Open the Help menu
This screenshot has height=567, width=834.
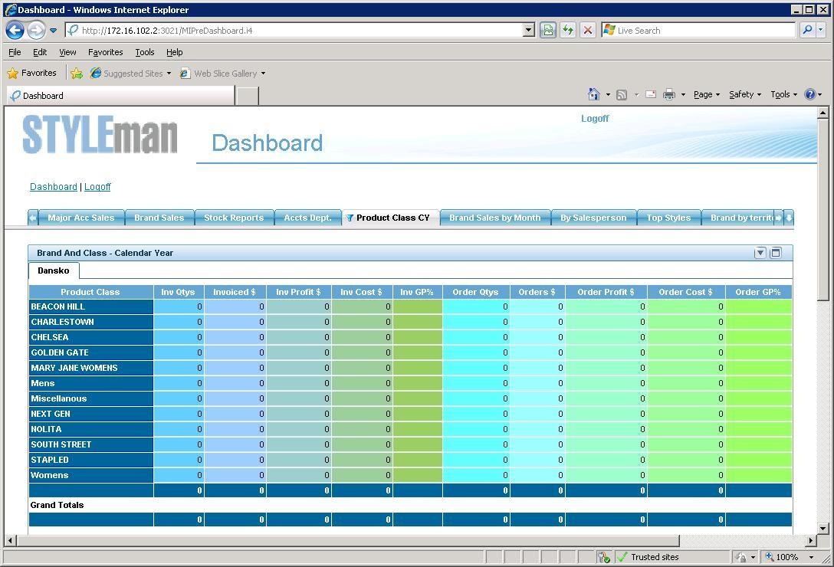175,52
